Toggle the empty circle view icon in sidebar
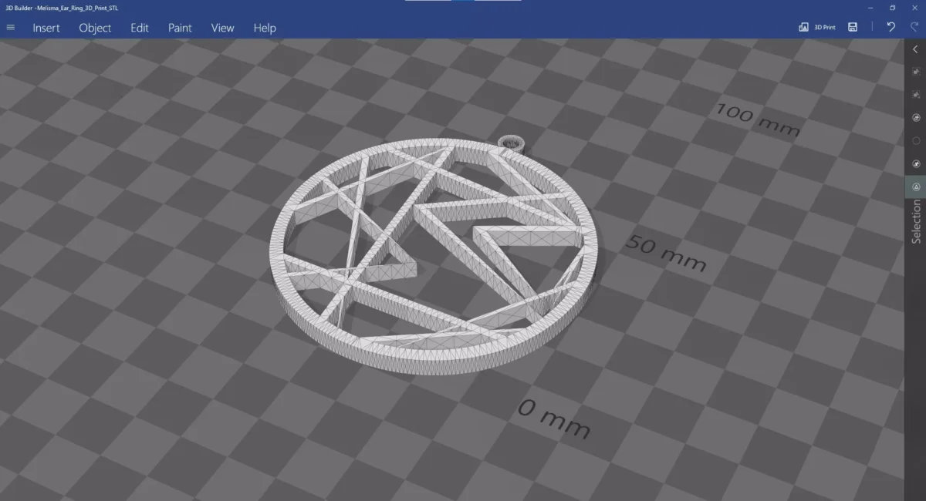Viewport: 926px width, 501px height. click(x=916, y=140)
